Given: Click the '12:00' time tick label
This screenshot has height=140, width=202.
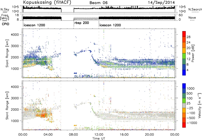Looking at the screenshot, I should pyautogui.click(x=99, y=135).
